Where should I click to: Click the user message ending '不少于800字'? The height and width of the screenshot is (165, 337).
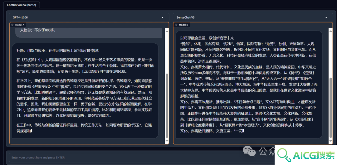tap(89, 32)
